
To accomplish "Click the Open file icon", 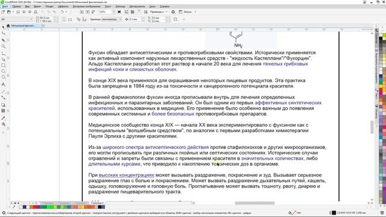I will click(x=9, y=12).
